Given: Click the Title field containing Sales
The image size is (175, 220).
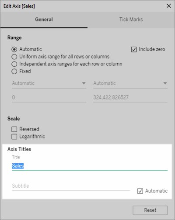Looking at the screenshot, I should click(90, 166).
